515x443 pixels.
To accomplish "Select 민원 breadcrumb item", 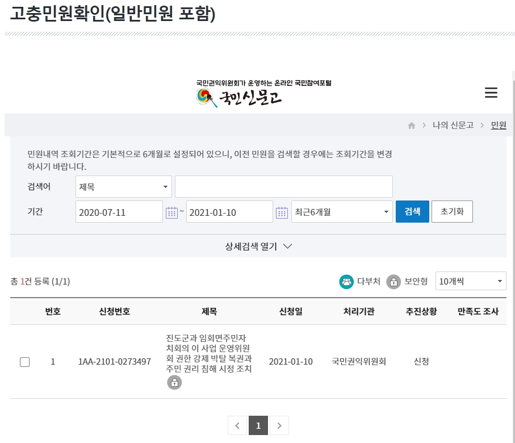I will (x=499, y=126).
